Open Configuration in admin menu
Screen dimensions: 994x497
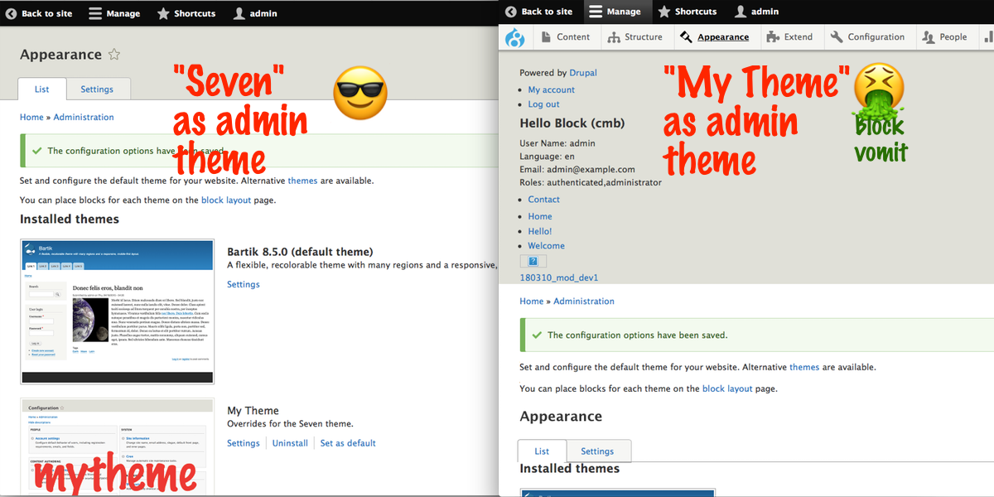868,37
